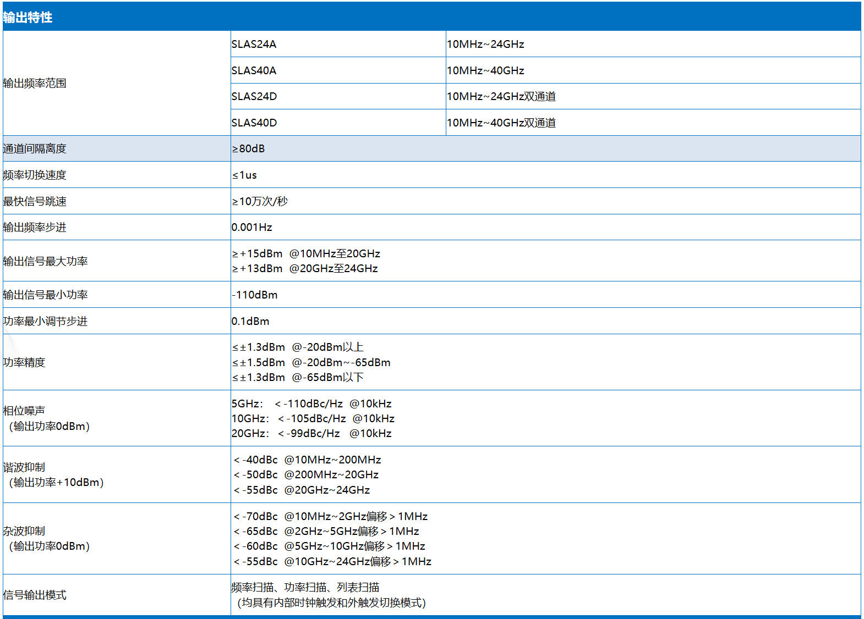Click the 功率最小调节步进 row label
Viewport: 864px width, 619px height.
[45, 321]
